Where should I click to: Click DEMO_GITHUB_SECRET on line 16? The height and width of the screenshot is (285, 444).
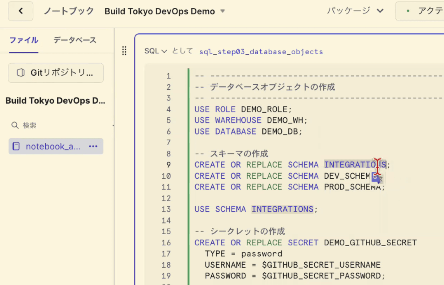[370, 243]
